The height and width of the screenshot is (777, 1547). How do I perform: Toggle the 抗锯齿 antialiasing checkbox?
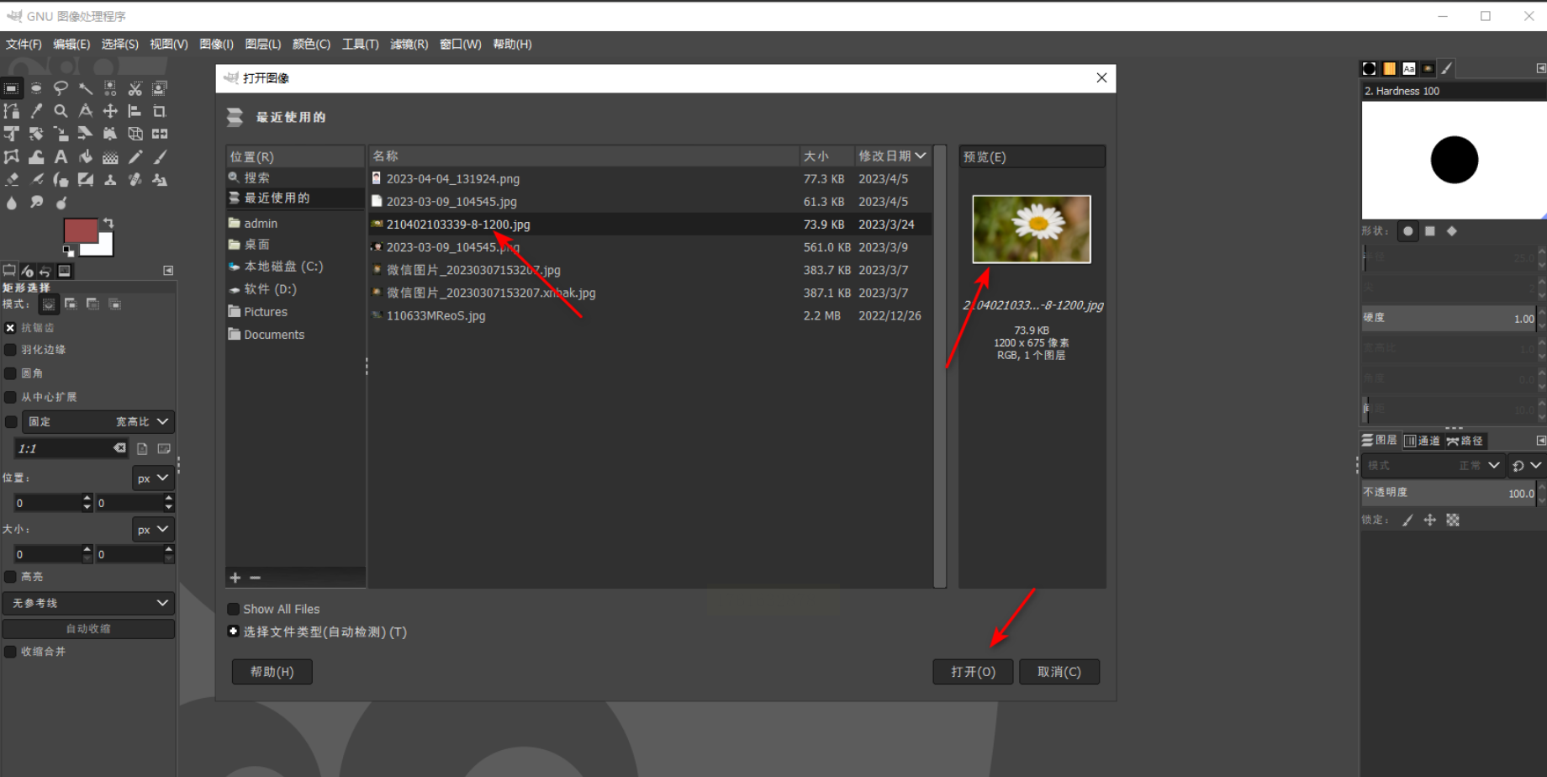pyautogui.click(x=10, y=328)
